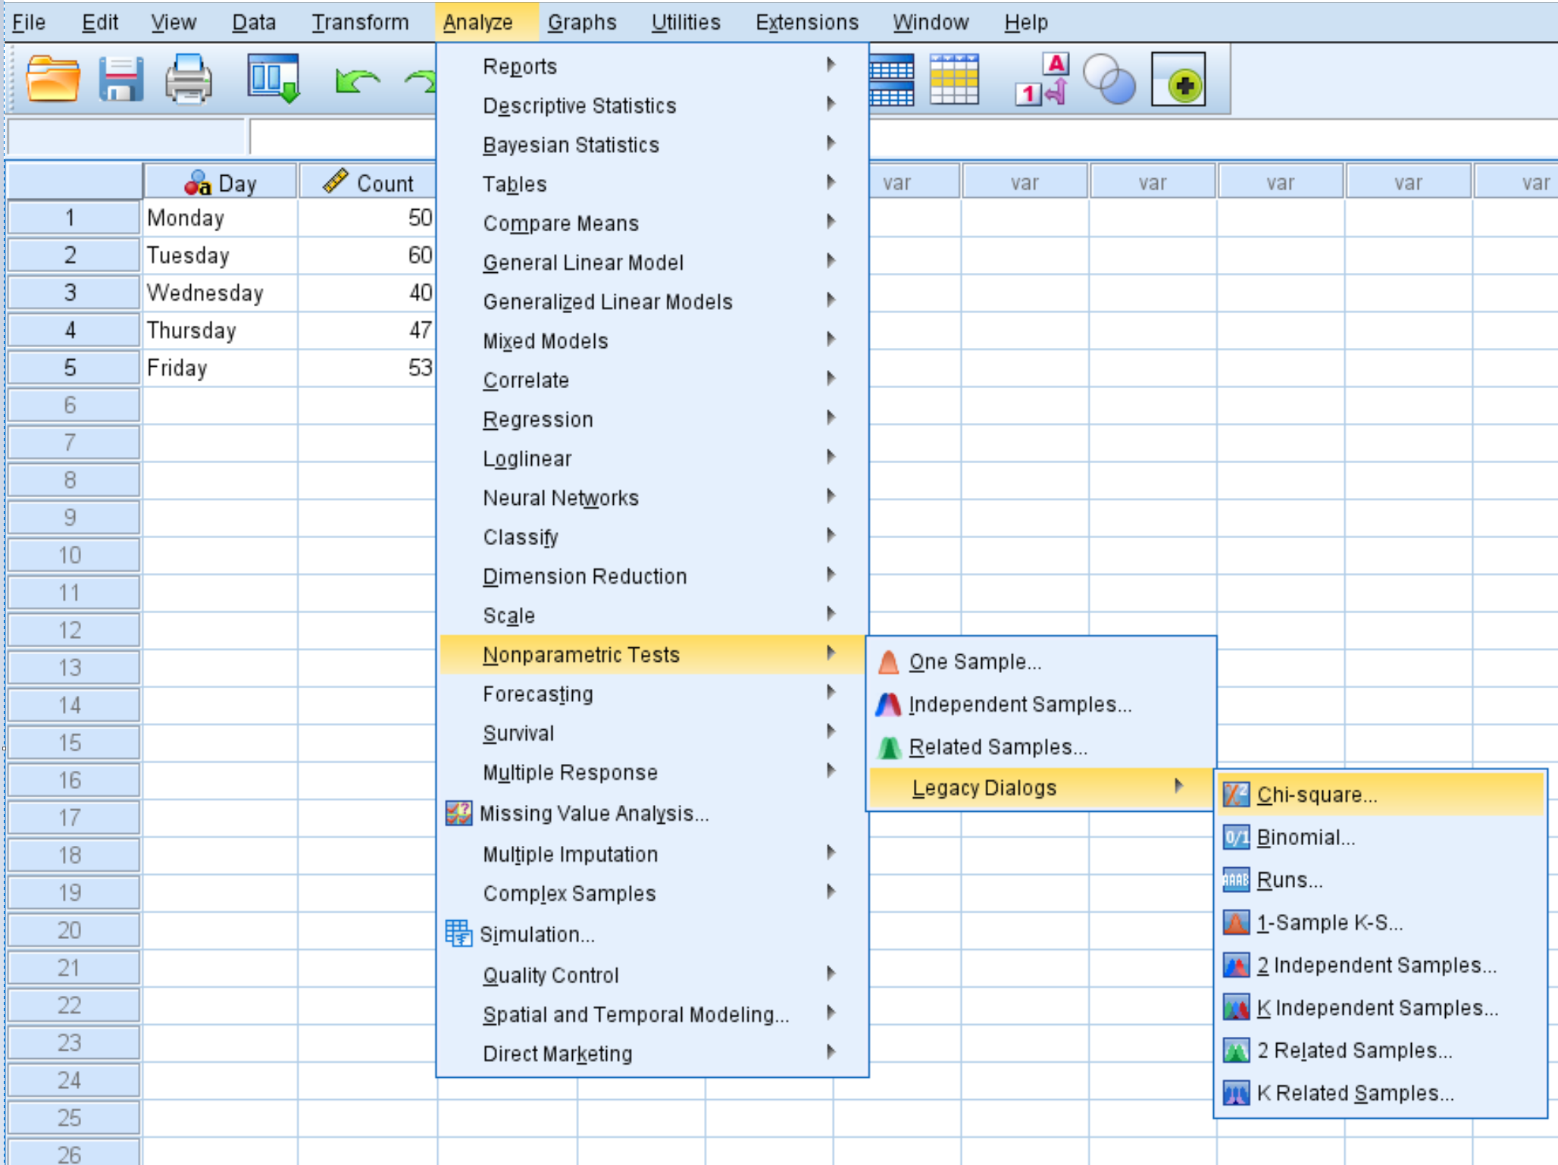
Task: Click the 2 Independent Samples icon
Action: (1236, 965)
